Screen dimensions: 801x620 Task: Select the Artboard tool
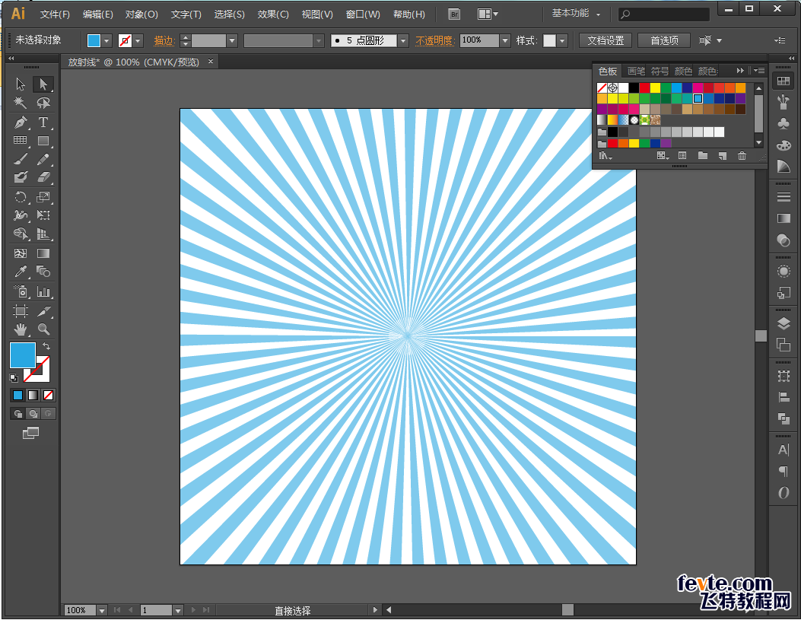[x=21, y=311]
